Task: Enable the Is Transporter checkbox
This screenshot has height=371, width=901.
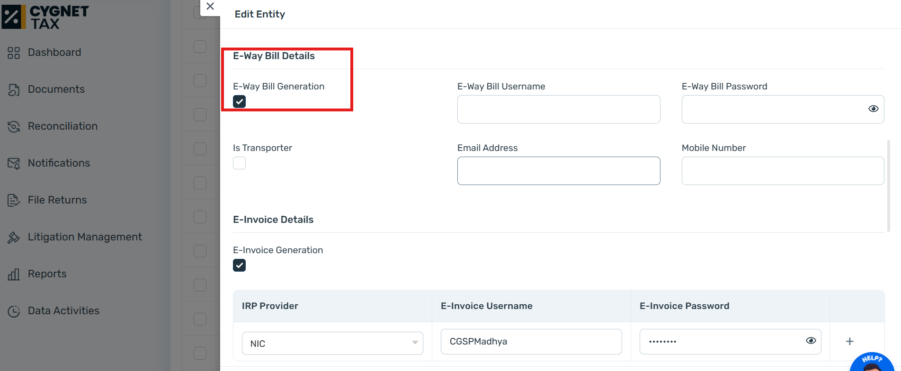Action: pos(240,163)
